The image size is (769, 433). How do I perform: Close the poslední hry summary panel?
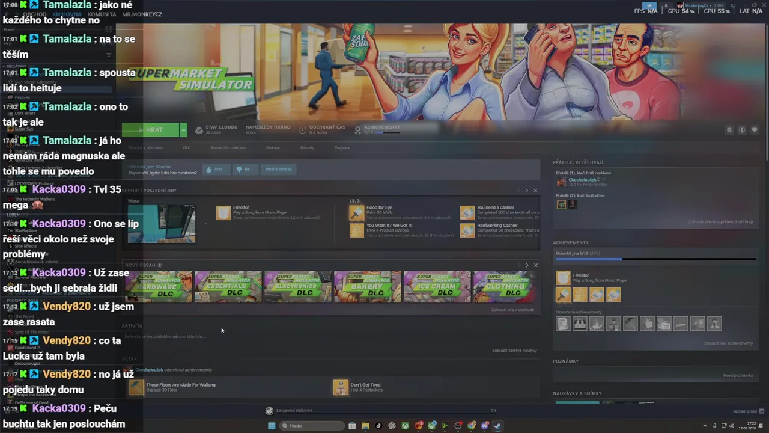535,191
